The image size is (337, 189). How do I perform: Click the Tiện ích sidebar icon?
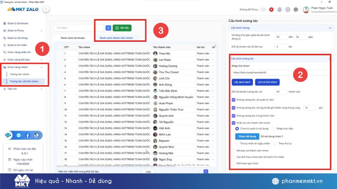click(4, 89)
